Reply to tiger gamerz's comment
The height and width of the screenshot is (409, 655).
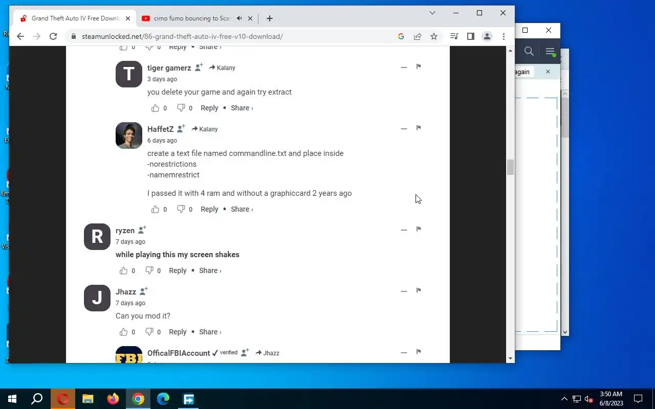209,108
